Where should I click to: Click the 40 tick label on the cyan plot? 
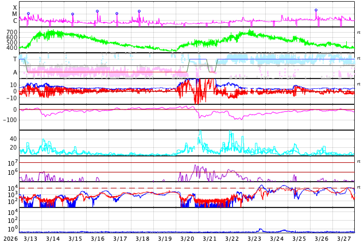pyautogui.click(x=13, y=139)
